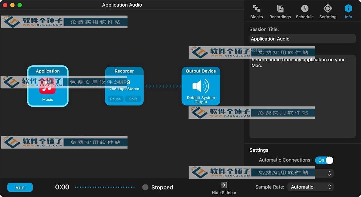Screen dimensions: 361x197
Task: Click the Hide Sidebar arrow icon
Action: pos(224,185)
